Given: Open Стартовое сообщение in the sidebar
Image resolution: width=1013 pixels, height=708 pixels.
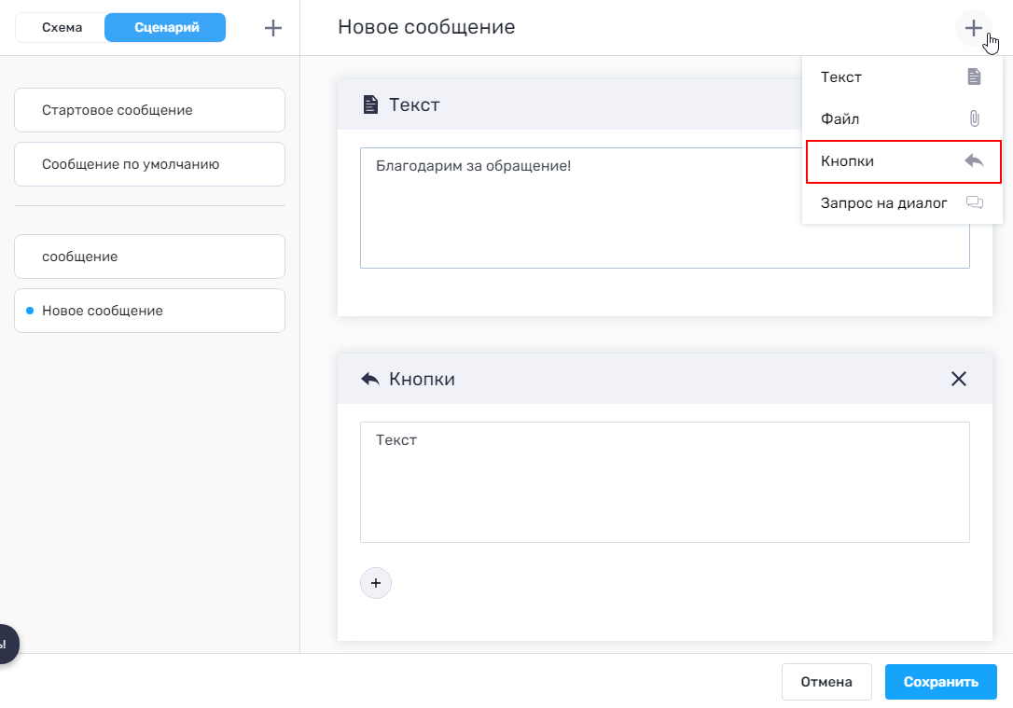Looking at the screenshot, I should [149, 110].
